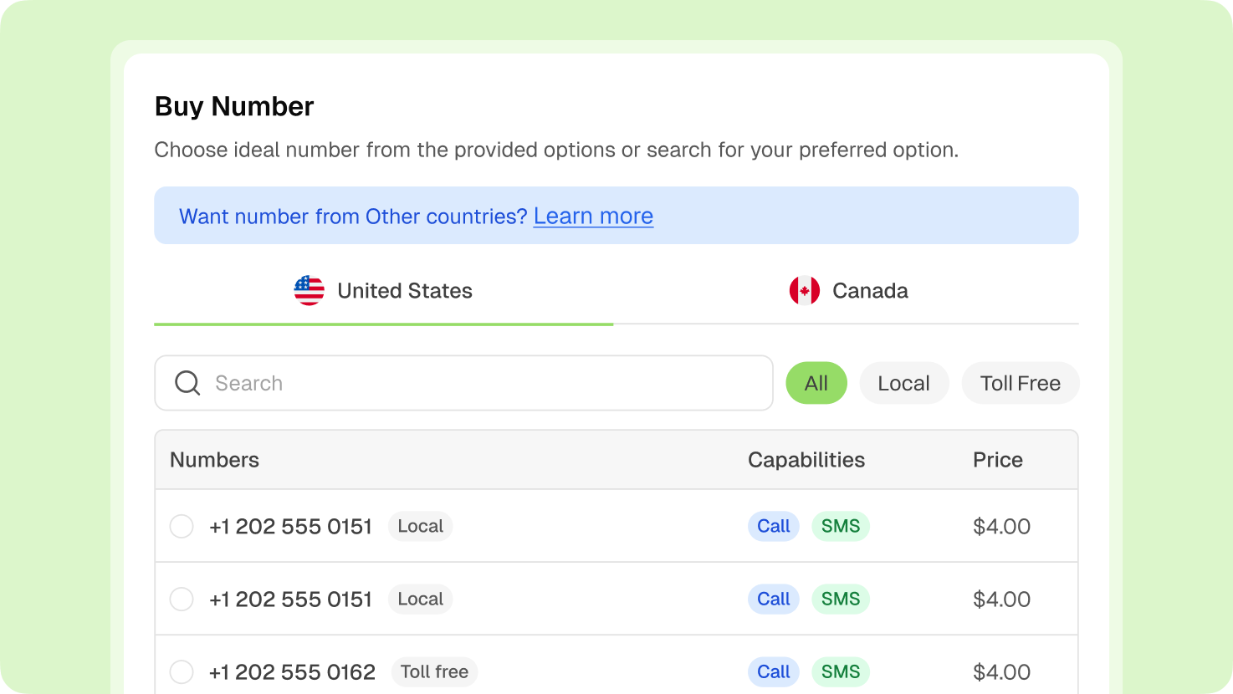Click the Call badge for +1 202 555 0162
This screenshot has height=694, width=1233.
[x=773, y=671]
